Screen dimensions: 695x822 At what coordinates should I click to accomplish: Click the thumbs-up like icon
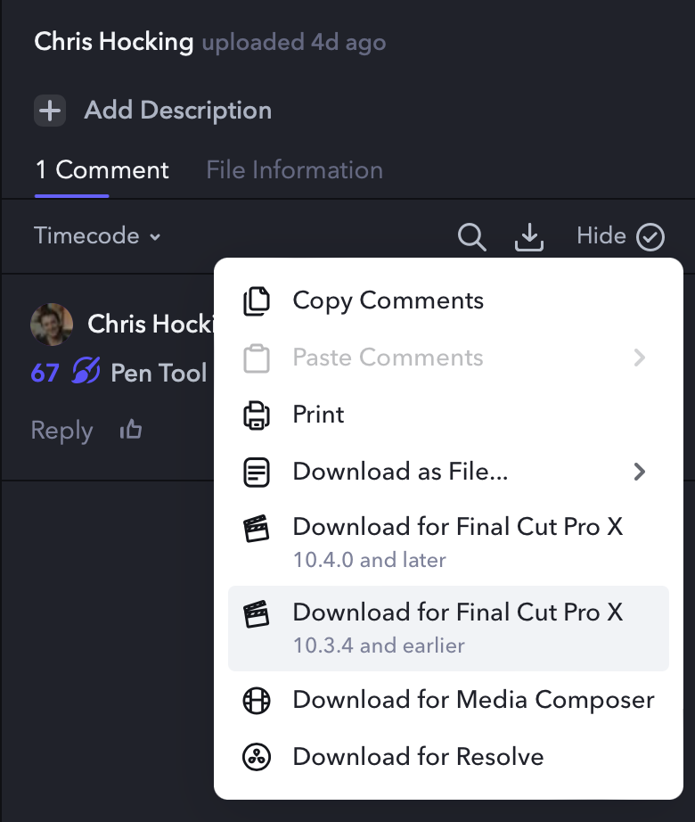(x=131, y=431)
